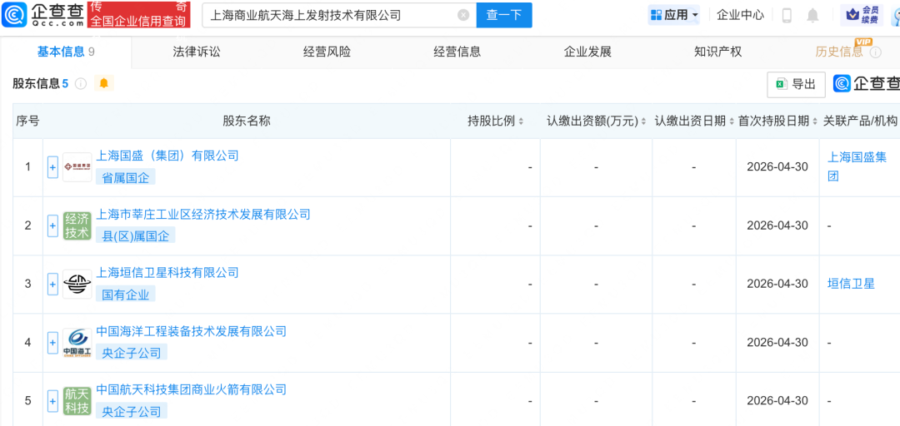Click the 导出 export button
Viewport: 900px width, 426px height.
(x=796, y=84)
